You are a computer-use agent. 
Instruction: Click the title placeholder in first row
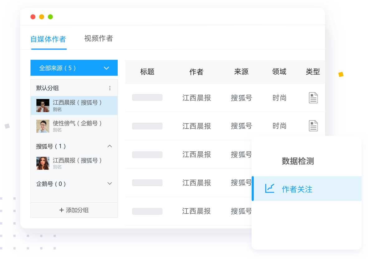[147, 97]
